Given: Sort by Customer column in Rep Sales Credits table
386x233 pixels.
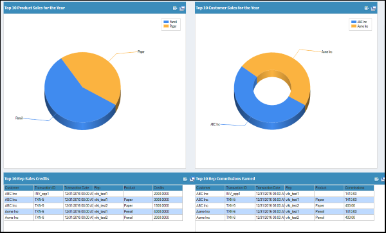Looking at the screenshot, I should [19, 188].
